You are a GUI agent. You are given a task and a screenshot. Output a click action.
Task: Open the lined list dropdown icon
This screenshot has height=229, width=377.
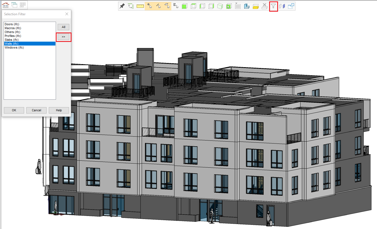point(238,6)
